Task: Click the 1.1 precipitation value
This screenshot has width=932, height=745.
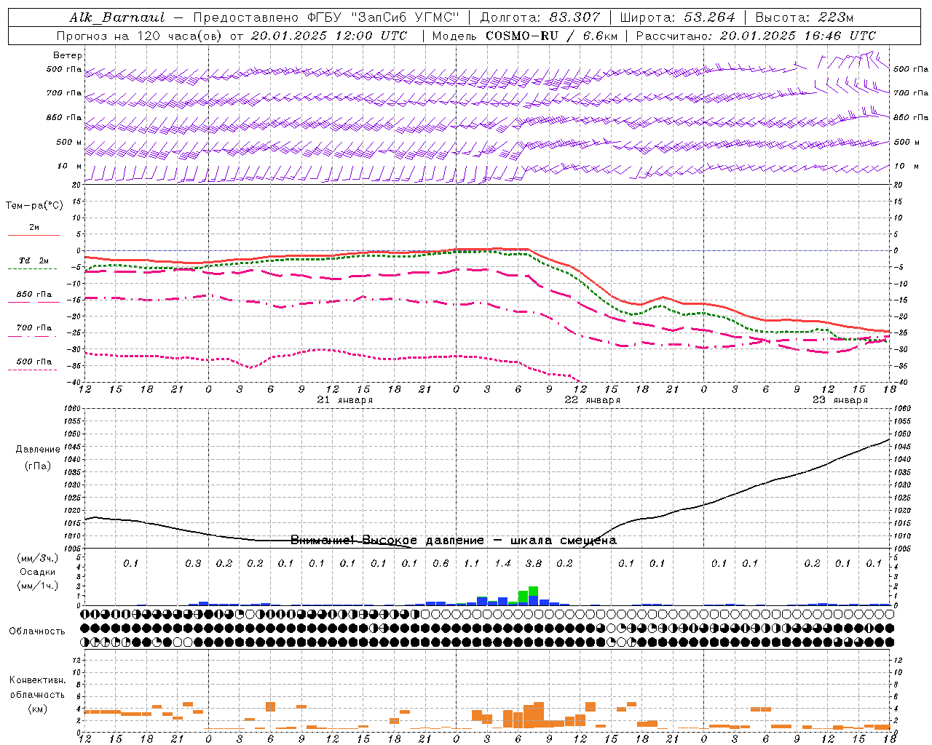Action: click(472, 563)
